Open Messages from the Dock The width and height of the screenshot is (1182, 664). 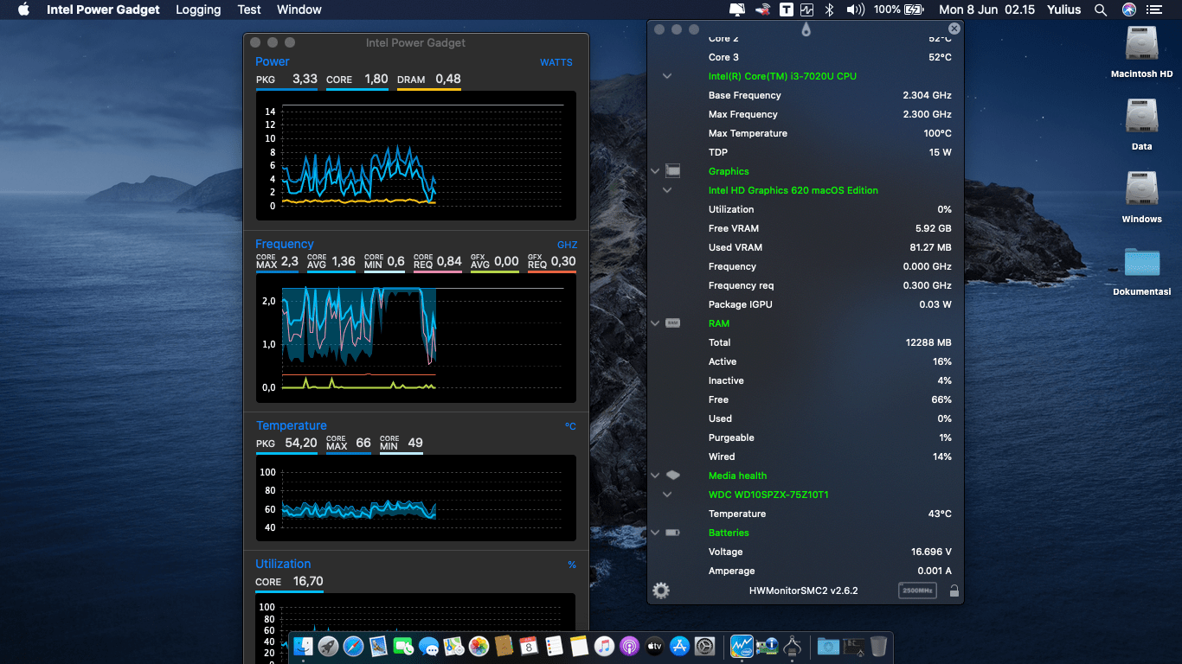428,646
